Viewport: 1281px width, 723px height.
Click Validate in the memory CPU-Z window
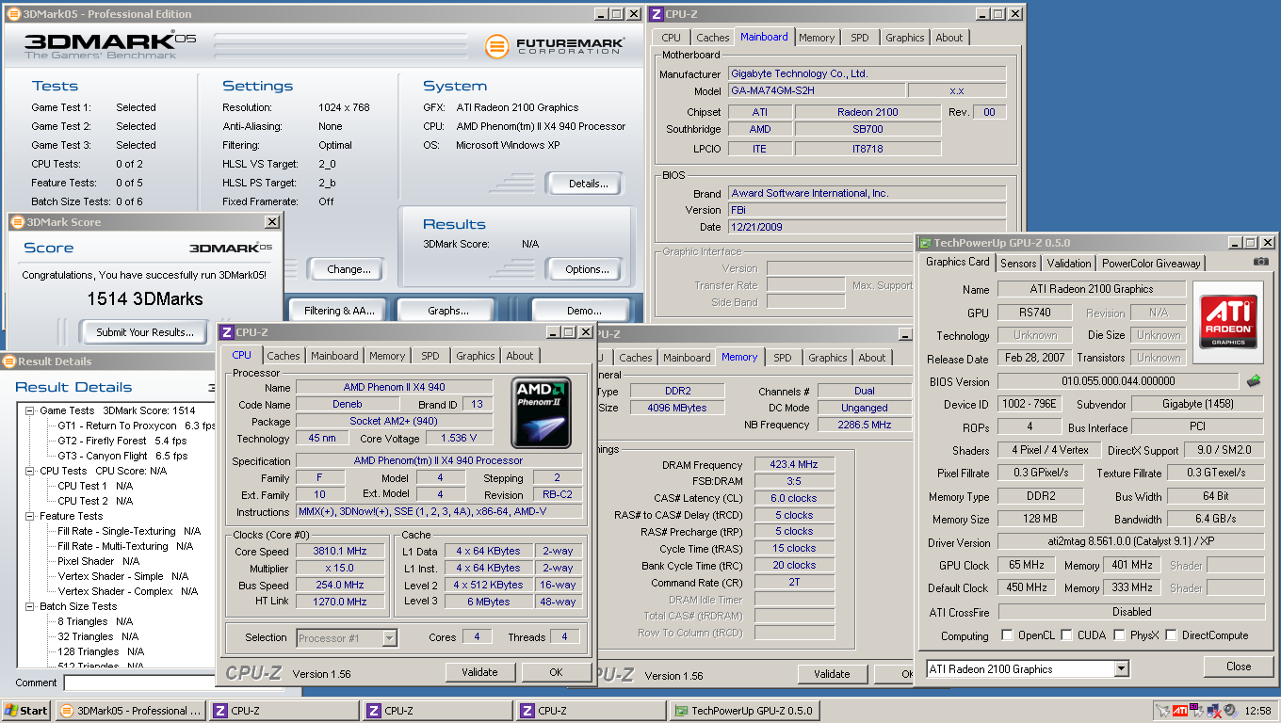point(832,674)
